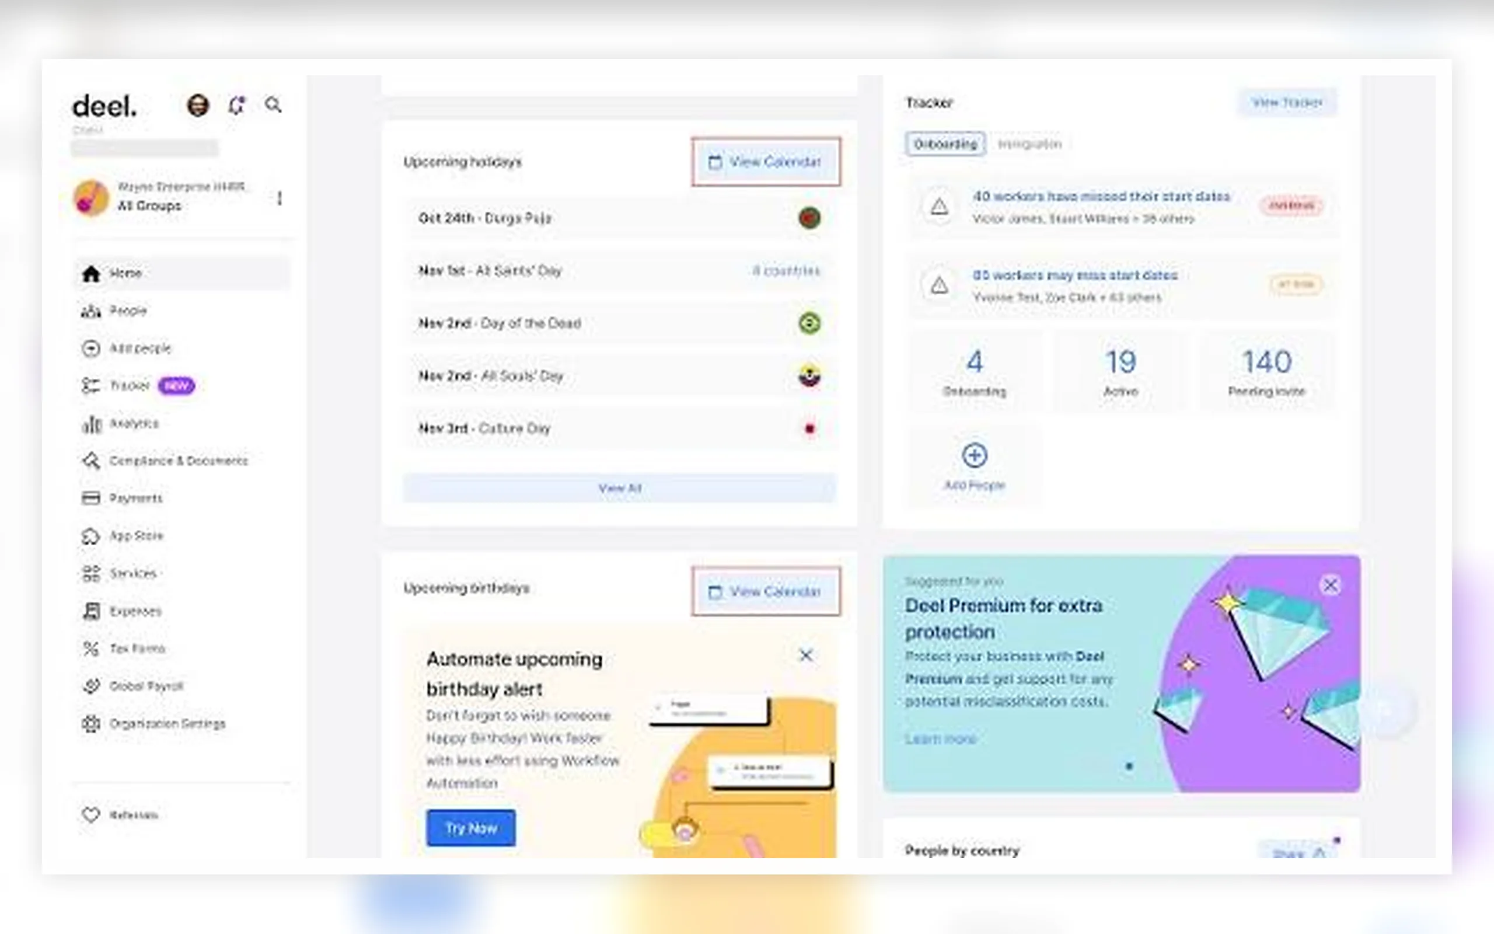Switch to Immigration tab

pos(1029,145)
